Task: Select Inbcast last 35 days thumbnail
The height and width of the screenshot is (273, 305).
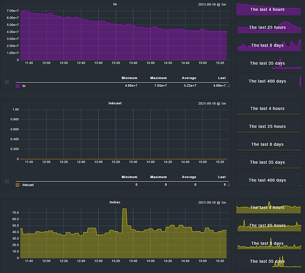Action: pos(268,162)
